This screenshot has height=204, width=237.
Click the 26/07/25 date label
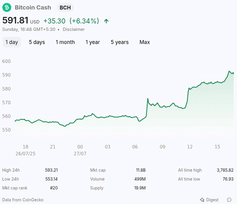pyautogui.click(x=25, y=154)
